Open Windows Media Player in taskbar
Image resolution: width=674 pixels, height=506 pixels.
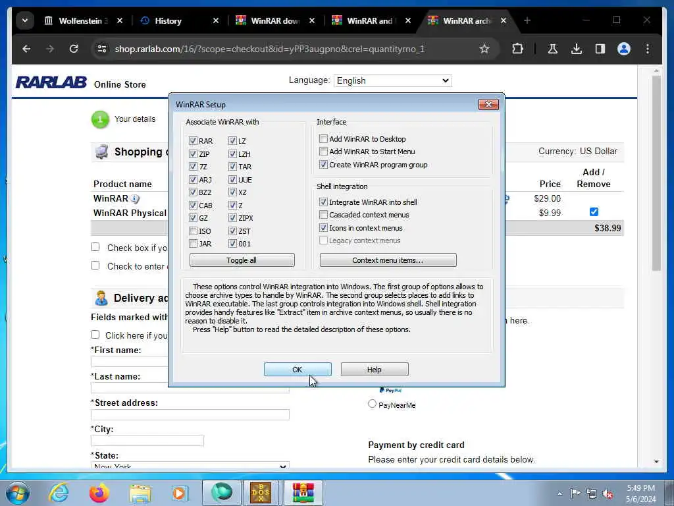(x=179, y=493)
